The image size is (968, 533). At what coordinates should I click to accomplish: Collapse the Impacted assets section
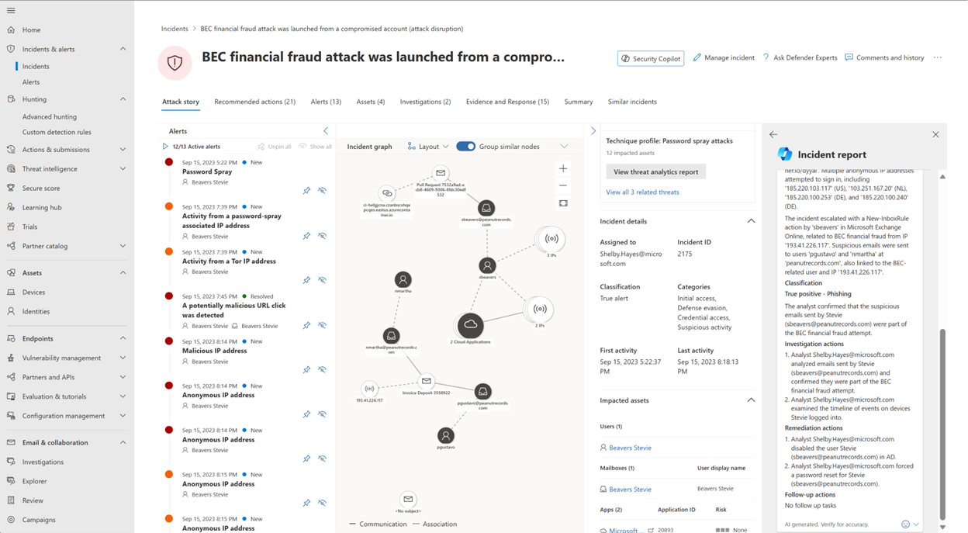750,400
